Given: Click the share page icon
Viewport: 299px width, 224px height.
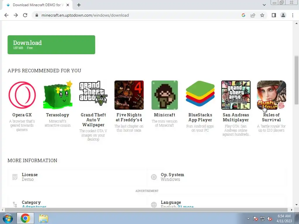Looking at the screenshot, I should click(253, 15).
